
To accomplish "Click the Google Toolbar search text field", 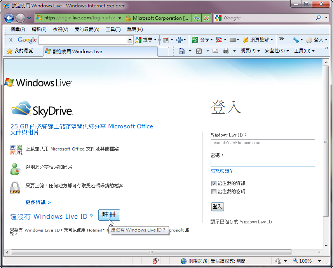I will pyautogui.click(x=83, y=40).
